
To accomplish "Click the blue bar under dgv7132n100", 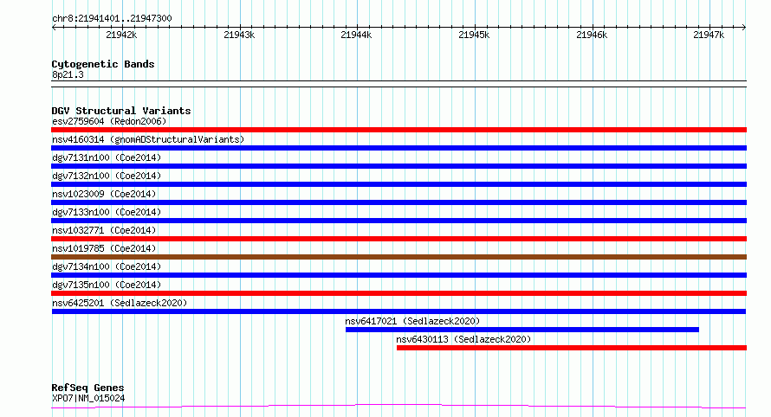I will 398,184.
